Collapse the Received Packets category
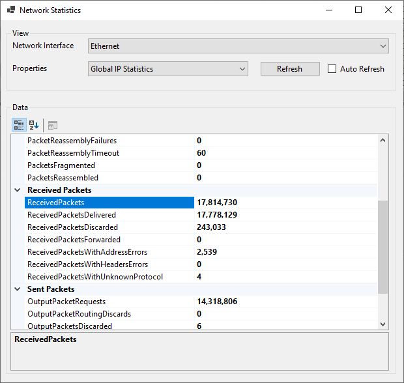 click(18, 190)
